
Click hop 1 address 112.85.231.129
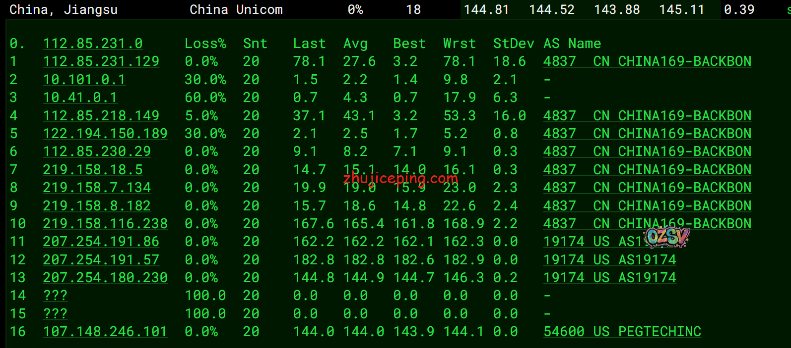click(x=101, y=61)
